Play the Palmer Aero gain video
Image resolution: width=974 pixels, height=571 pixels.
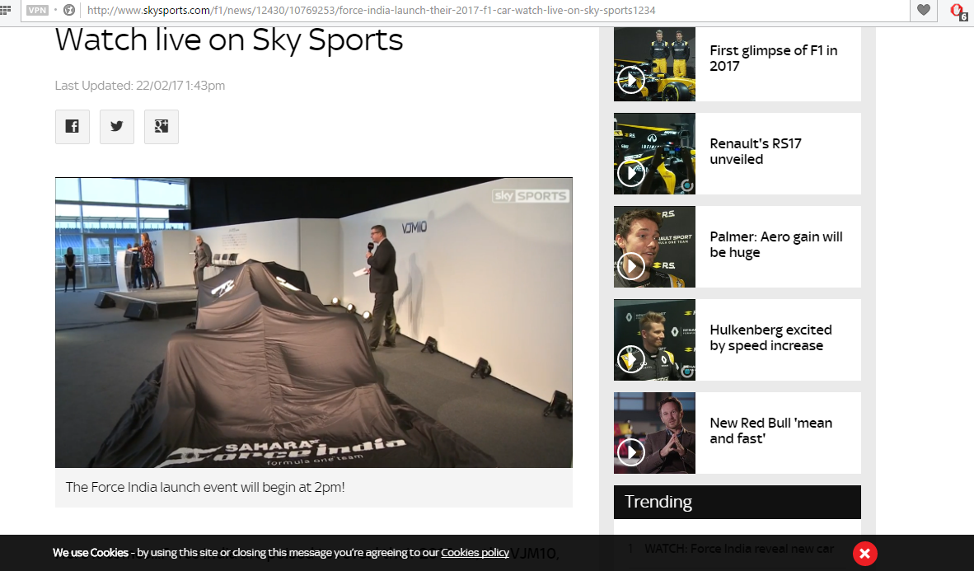click(x=631, y=266)
